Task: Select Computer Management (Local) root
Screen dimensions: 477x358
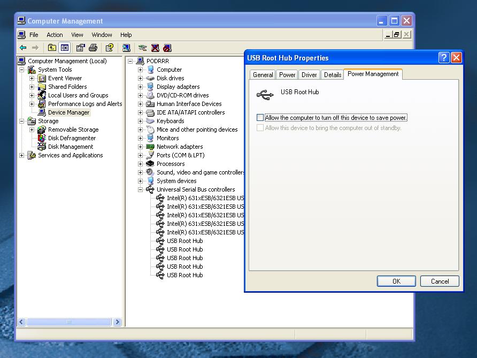Action: click(x=67, y=61)
